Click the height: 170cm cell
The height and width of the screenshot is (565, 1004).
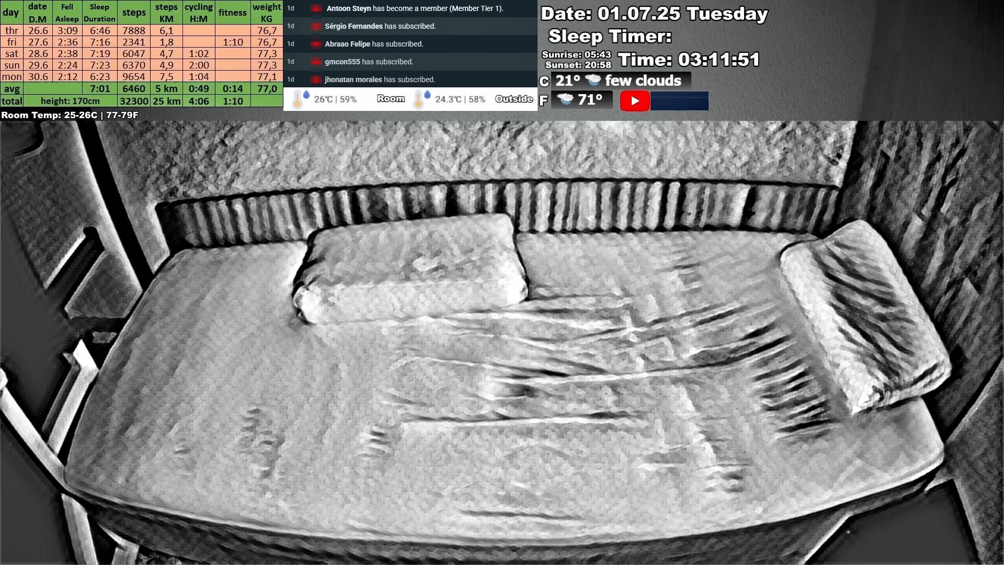[x=70, y=101]
